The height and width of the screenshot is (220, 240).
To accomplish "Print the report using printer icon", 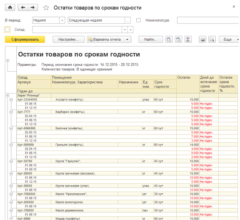I will point(203,40).
